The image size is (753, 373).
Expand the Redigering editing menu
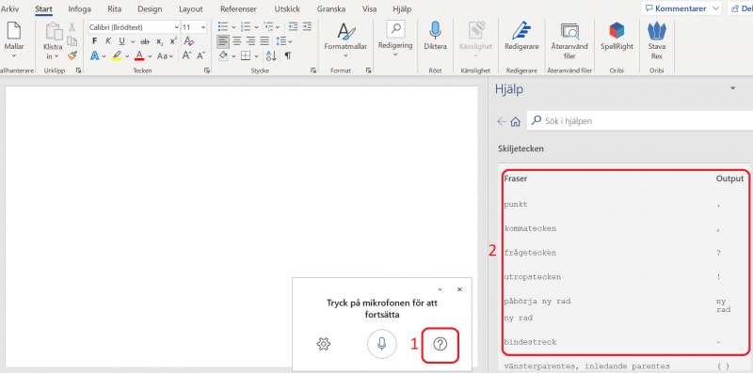tap(395, 54)
